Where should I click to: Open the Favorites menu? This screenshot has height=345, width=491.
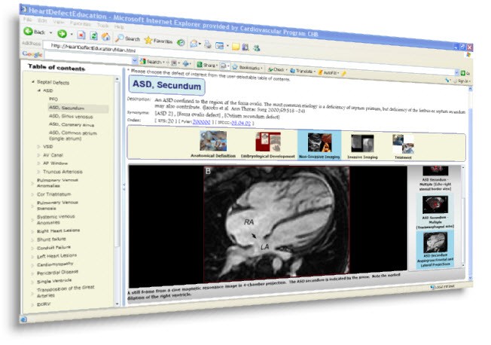[80, 23]
